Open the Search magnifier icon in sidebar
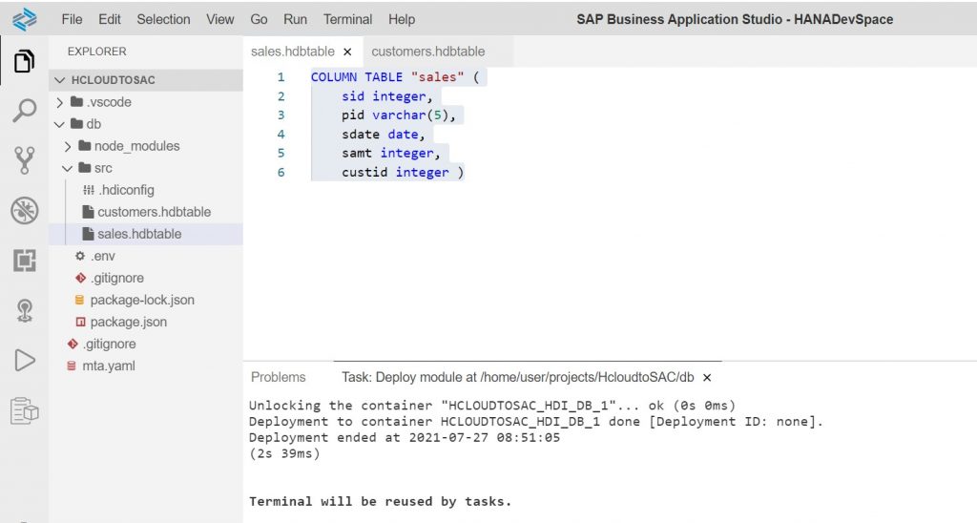Screen dimensions: 977x523 point(24,111)
